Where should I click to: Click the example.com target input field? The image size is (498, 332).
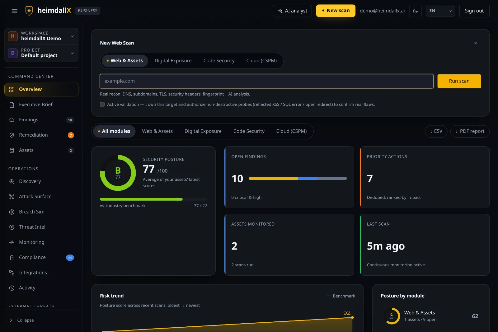coord(266,81)
